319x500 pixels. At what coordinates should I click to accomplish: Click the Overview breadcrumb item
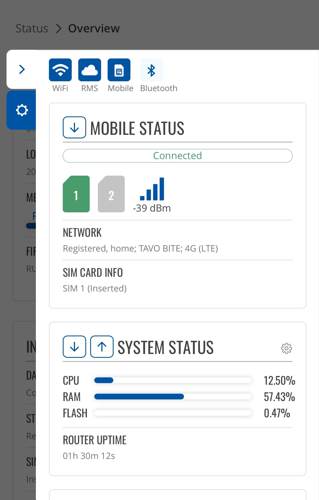click(94, 29)
